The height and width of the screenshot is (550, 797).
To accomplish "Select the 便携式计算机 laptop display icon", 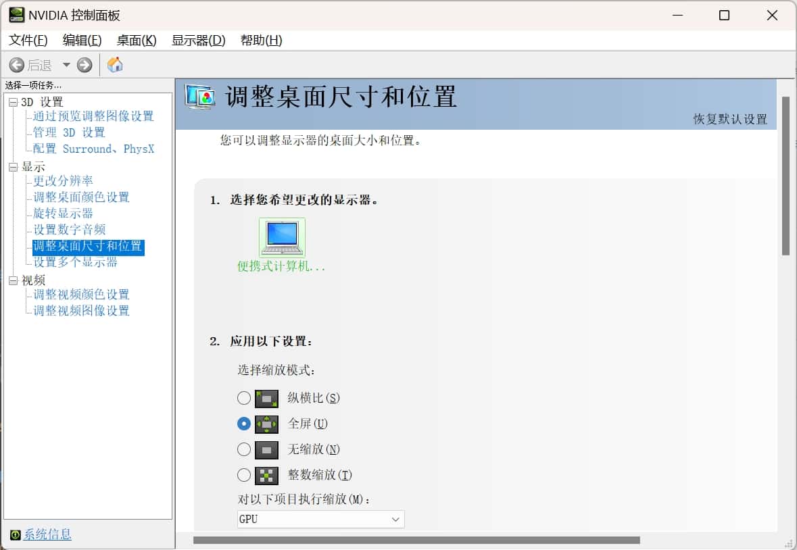I will point(282,236).
